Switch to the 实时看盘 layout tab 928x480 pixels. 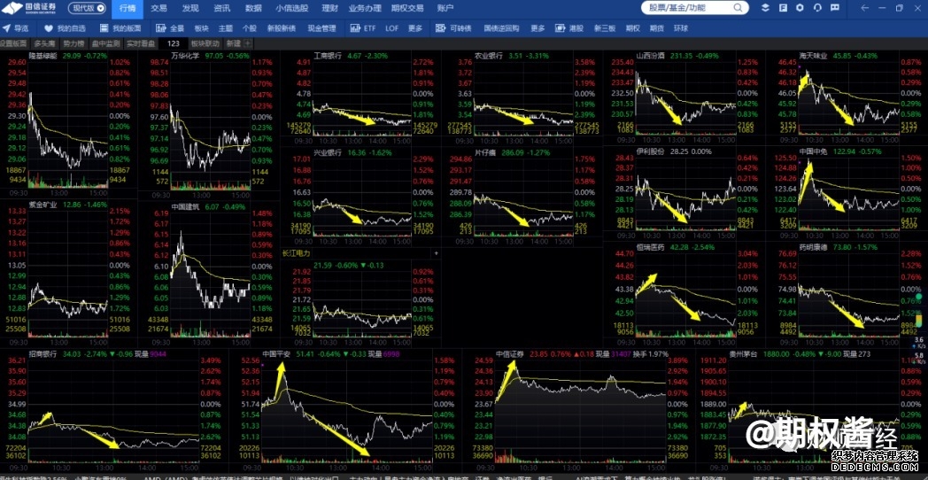click(141, 43)
